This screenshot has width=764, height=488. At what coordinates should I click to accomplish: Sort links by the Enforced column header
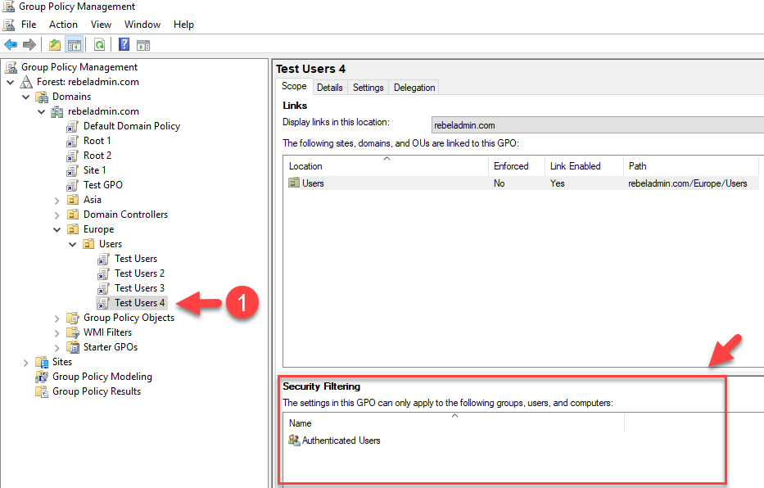coord(511,166)
